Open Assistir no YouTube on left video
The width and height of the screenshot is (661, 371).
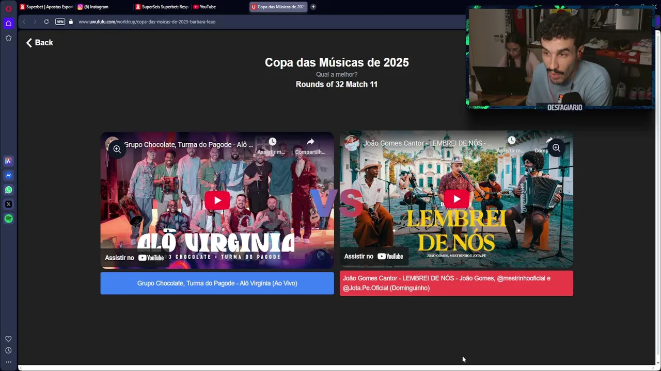coord(134,258)
